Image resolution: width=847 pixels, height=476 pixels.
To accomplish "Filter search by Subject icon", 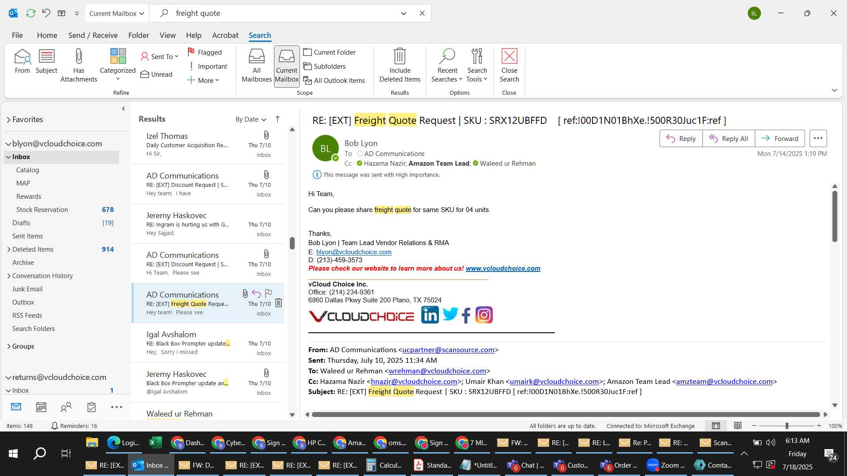I will pos(46,61).
